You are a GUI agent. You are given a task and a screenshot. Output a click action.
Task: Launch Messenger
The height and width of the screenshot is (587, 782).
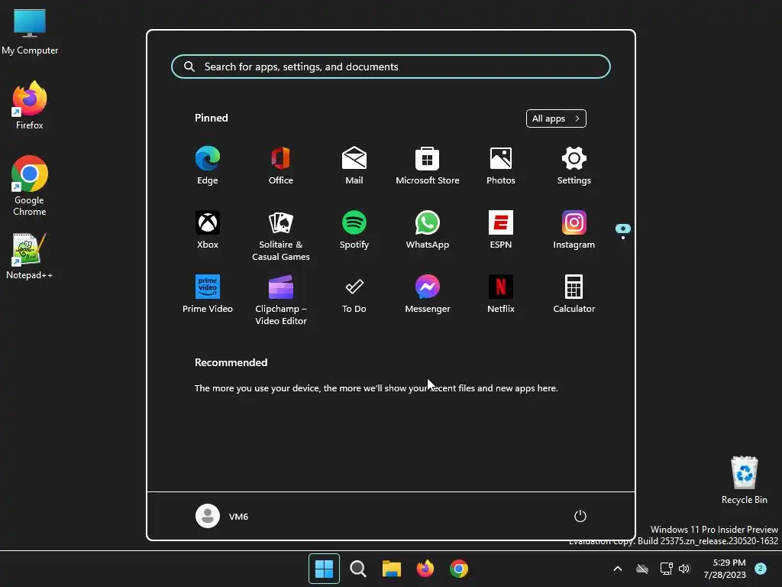pyautogui.click(x=428, y=294)
